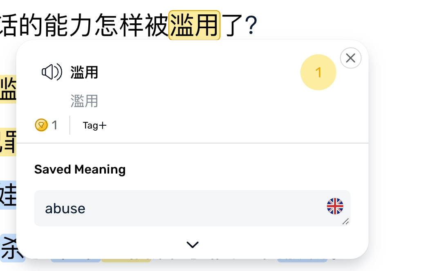Click the resize handle of the meaning box

[345, 221]
